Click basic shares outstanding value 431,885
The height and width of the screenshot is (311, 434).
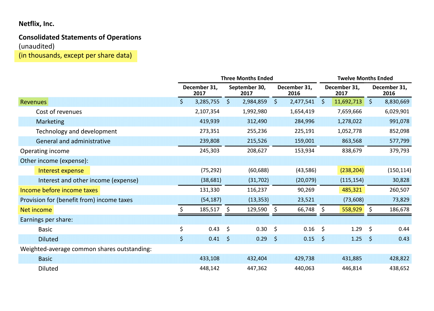(352, 258)
